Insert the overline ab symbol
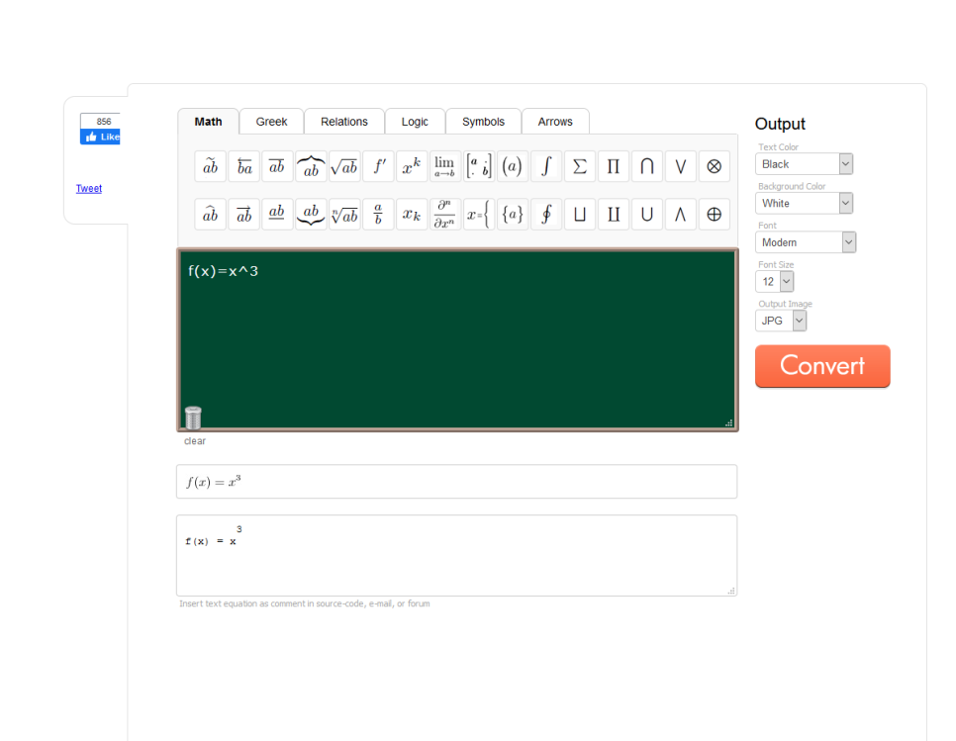Screen dimensions: 956x741 point(277,166)
